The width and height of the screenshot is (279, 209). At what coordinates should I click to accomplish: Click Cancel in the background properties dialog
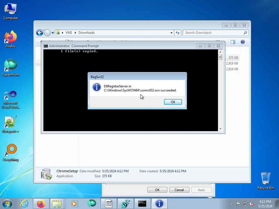click(x=179, y=190)
